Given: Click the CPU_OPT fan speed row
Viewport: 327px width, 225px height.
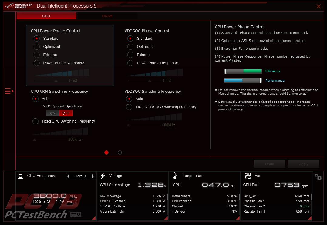Looking at the screenshot, I should (x=276, y=196).
